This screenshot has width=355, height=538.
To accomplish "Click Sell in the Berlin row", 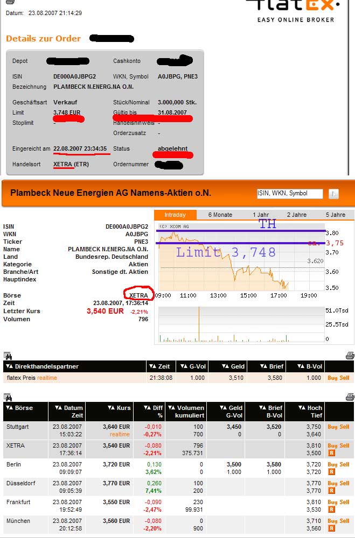I will [x=344, y=465].
